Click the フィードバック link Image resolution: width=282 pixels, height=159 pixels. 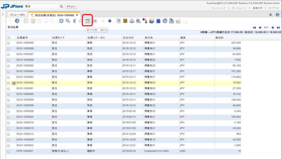(x=218, y=8)
